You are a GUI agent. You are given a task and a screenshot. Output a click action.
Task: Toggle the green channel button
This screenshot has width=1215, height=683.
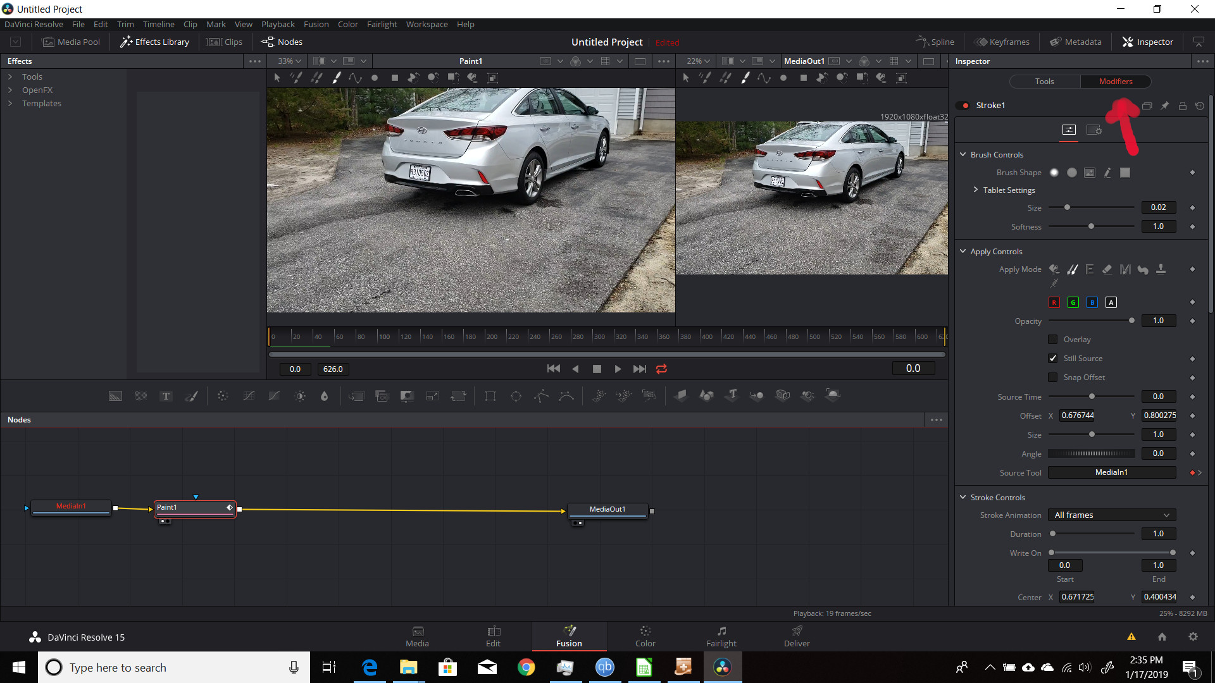(x=1073, y=303)
